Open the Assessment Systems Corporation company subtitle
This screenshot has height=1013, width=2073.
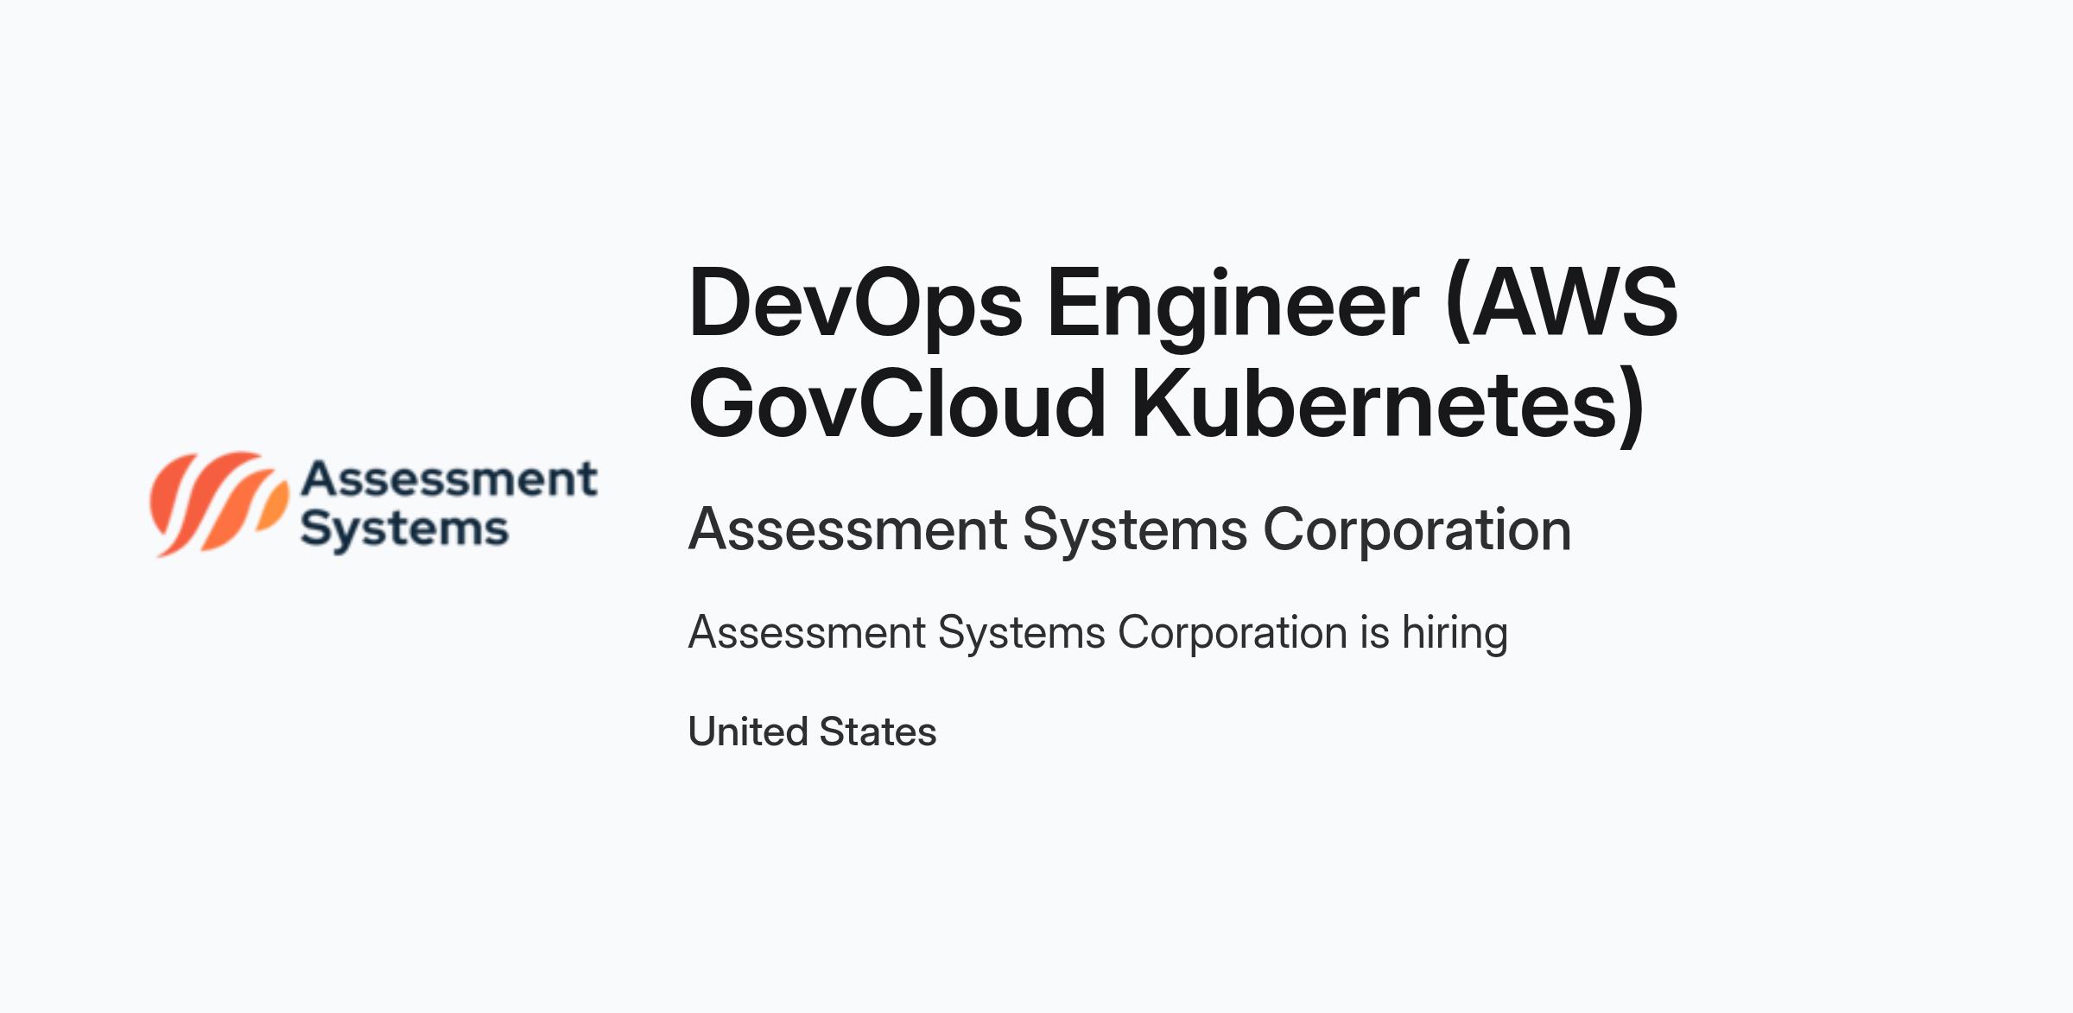click(x=1130, y=529)
